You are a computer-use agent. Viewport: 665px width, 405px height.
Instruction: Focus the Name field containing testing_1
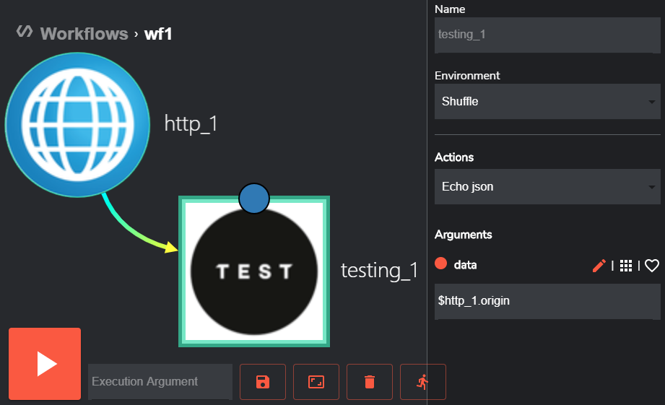547,35
